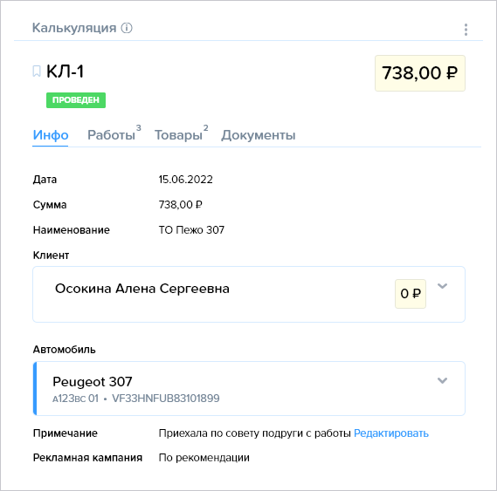Click the name value ТО Пежо 307
This screenshot has width=497, height=491.
click(191, 230)
